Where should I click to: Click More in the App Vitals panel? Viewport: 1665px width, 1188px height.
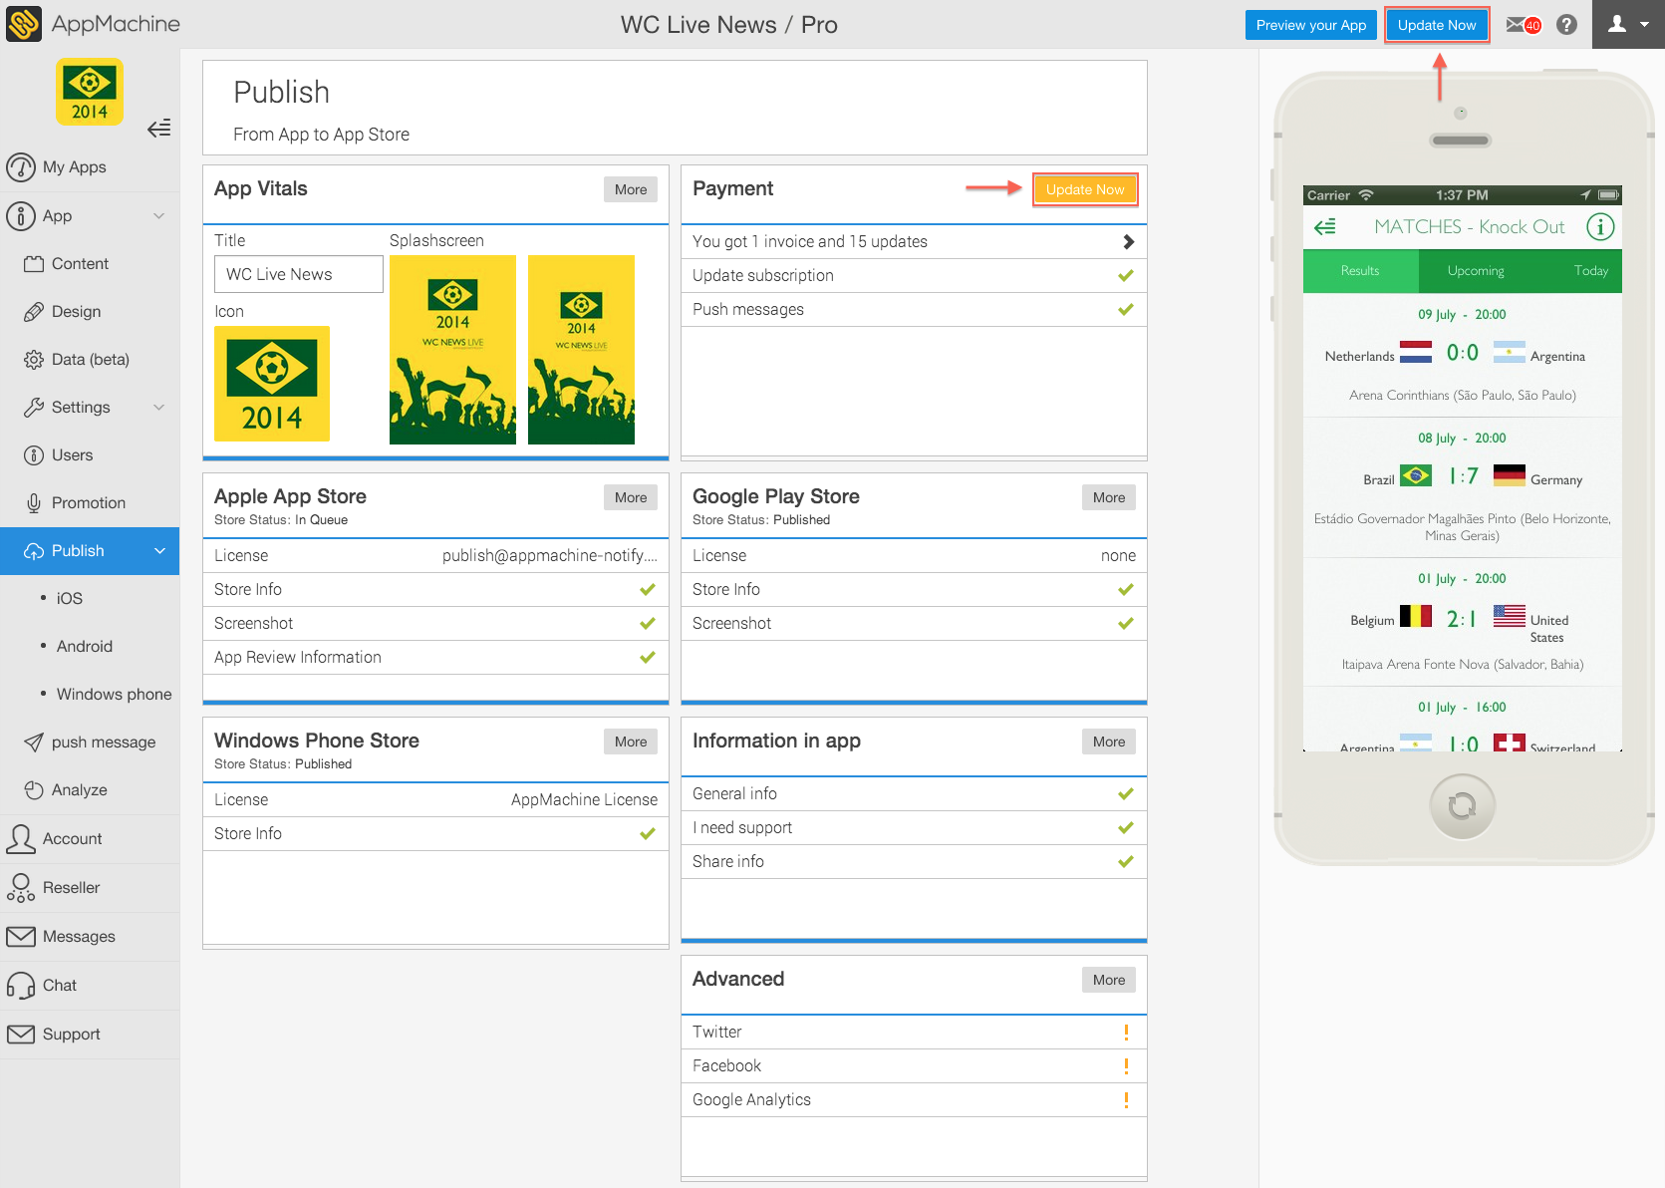coord(631,189)
